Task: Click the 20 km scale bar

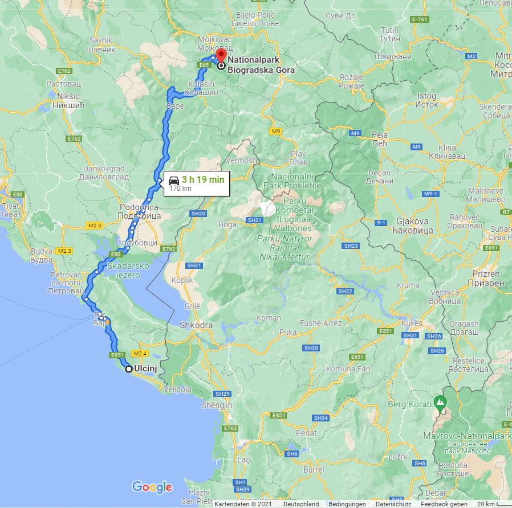Action: click(x=493, y=504)
